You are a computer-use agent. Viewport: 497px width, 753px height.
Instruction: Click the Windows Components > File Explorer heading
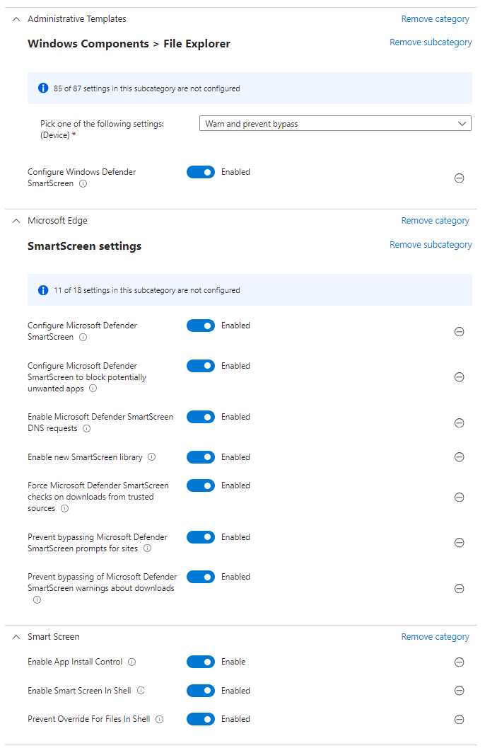[x=129, y=44]
